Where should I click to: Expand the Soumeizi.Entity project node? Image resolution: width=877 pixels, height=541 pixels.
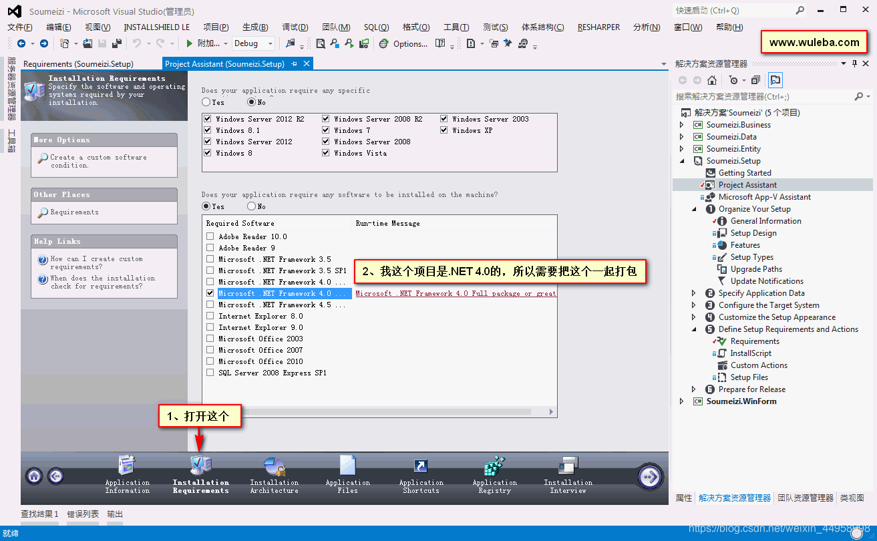682,149
